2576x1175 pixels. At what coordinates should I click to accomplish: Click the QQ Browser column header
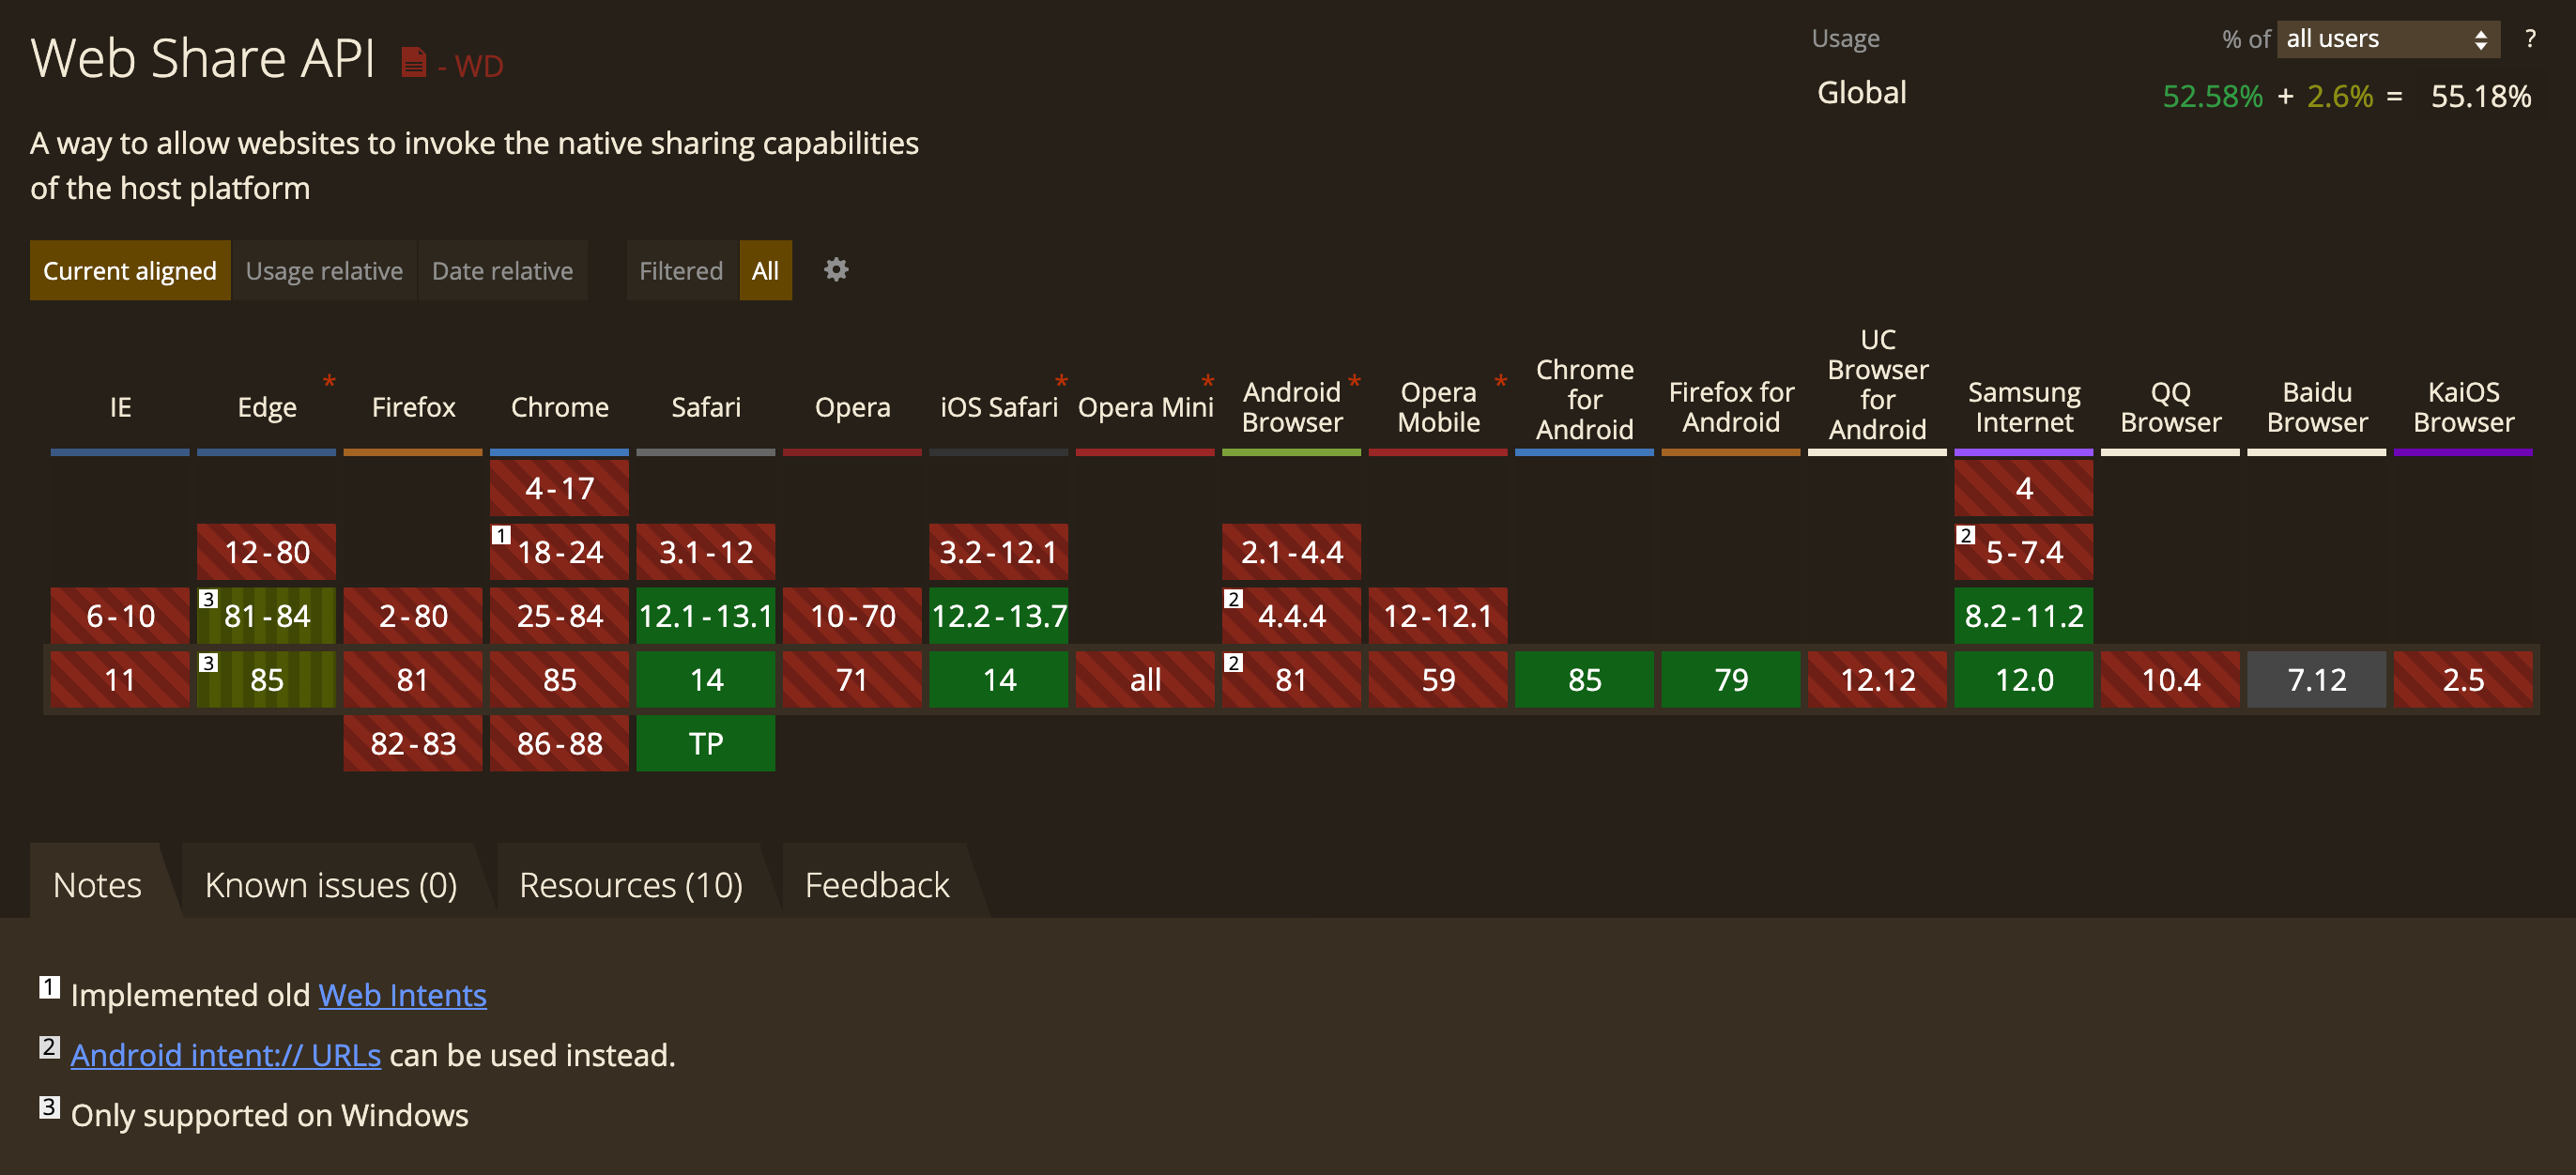pyautogui.click(x=2170, y=407)
